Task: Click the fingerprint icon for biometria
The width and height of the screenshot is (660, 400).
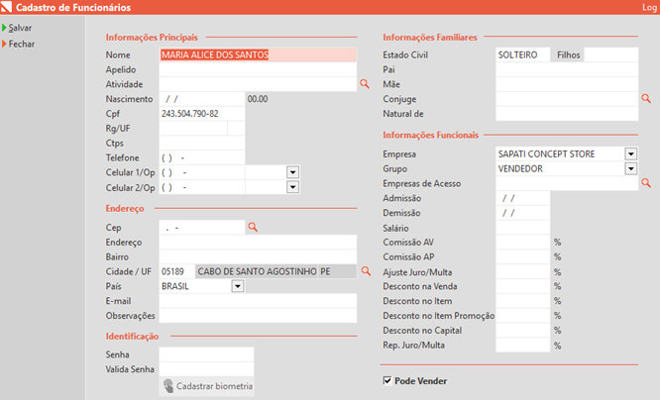Action: [x=168, y=386]
